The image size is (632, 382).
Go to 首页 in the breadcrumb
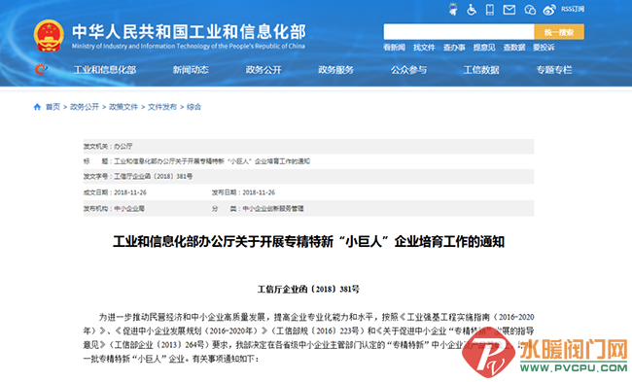[53, 107]
